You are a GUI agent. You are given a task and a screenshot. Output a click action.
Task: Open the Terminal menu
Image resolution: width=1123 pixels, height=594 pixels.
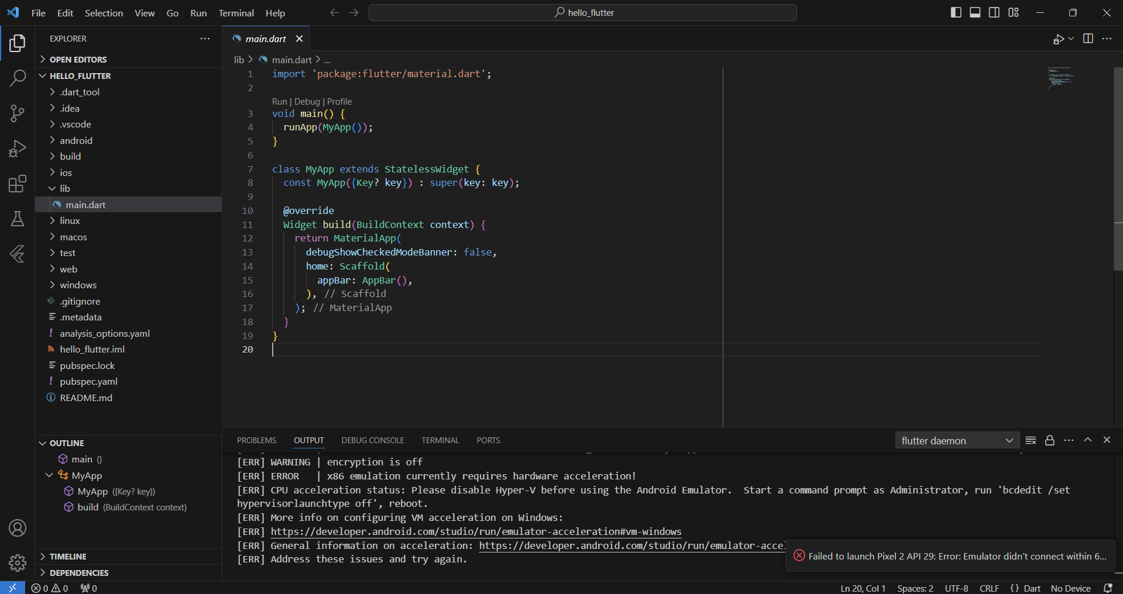pos(236,13)
